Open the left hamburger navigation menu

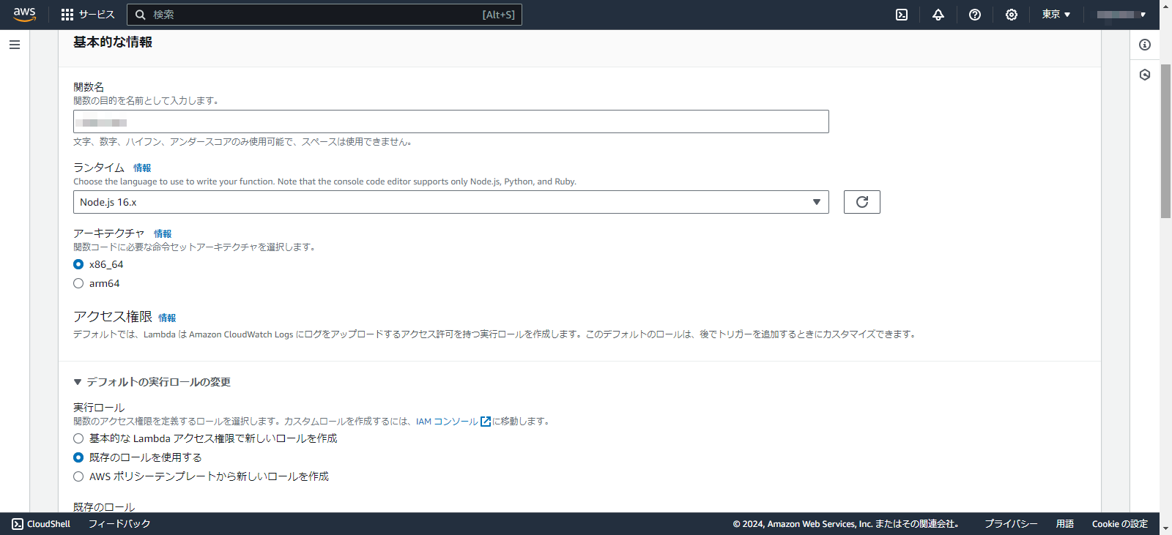tap(15, 45)
